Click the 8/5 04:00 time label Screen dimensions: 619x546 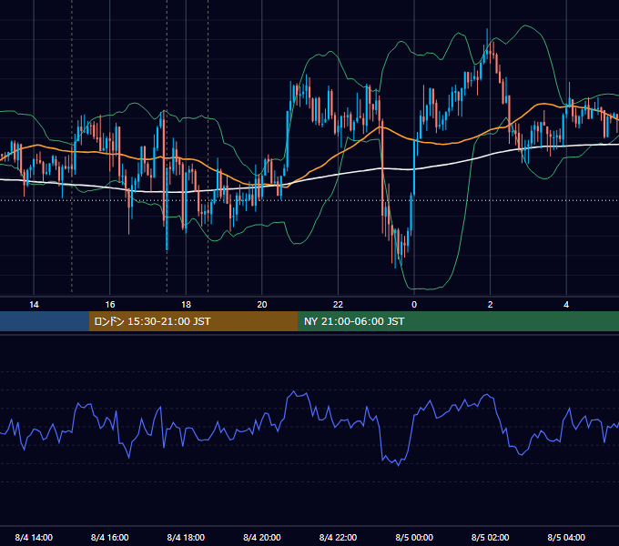coord(566,537)
